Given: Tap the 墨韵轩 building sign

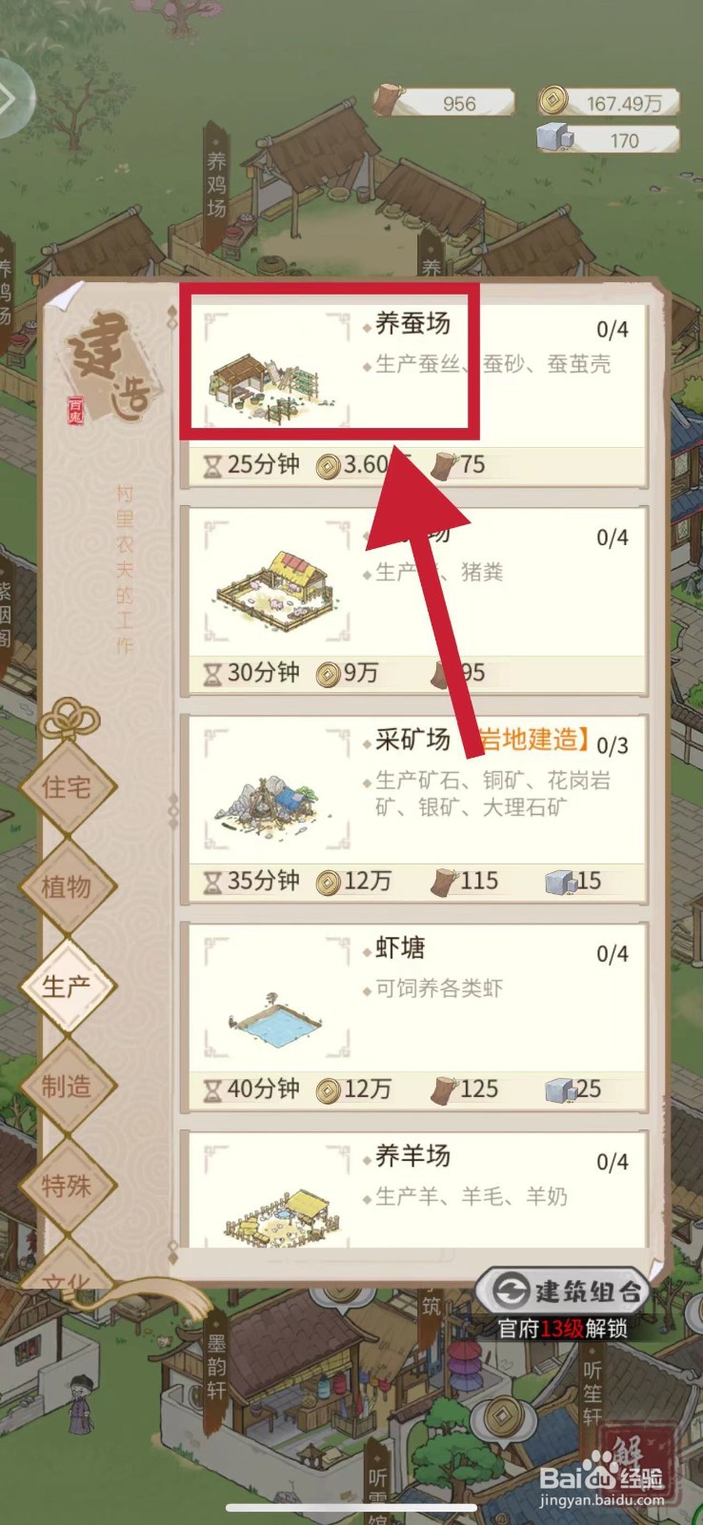Looking at the screenshot, I should click(217, 1365).
